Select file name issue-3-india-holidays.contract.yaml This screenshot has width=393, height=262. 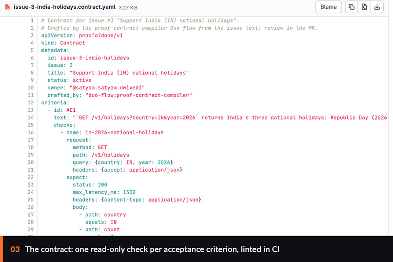(64, 7)
